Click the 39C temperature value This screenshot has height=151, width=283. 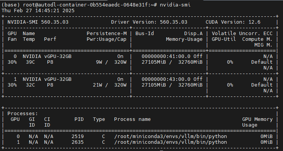(30, 62)
